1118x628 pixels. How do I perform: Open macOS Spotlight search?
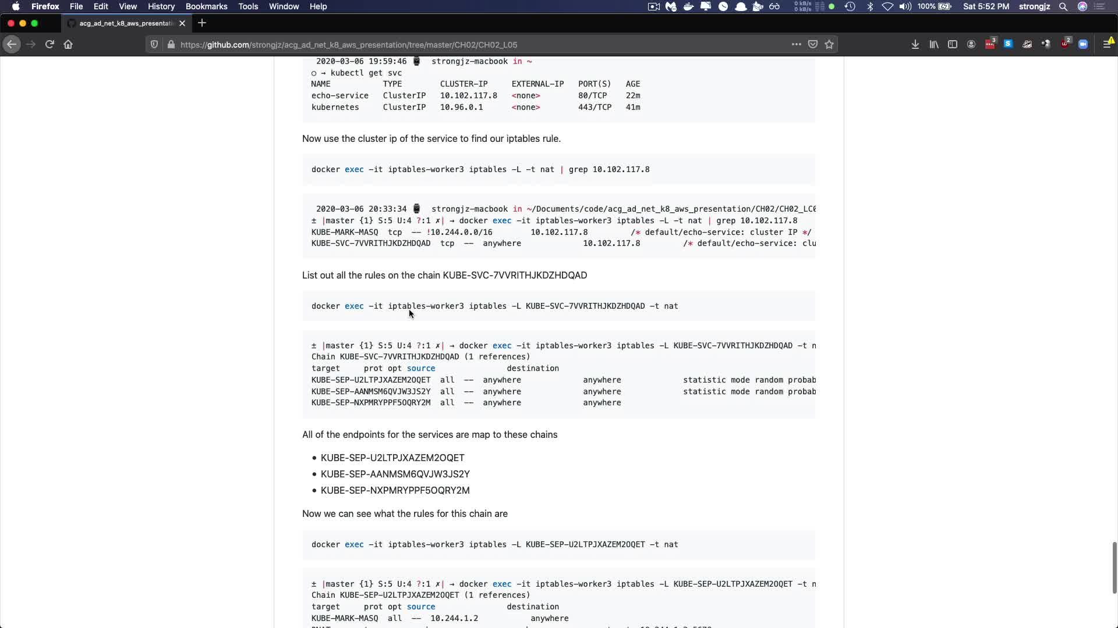click(x=1063, y=6)
